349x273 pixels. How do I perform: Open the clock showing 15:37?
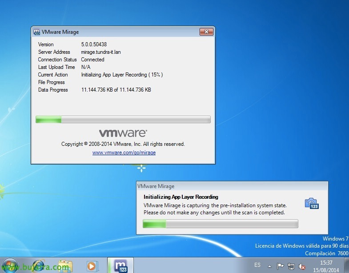(x=326, y=263)
